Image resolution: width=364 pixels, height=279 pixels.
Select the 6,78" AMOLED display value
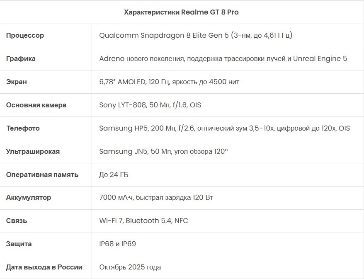tap(169, 82)
